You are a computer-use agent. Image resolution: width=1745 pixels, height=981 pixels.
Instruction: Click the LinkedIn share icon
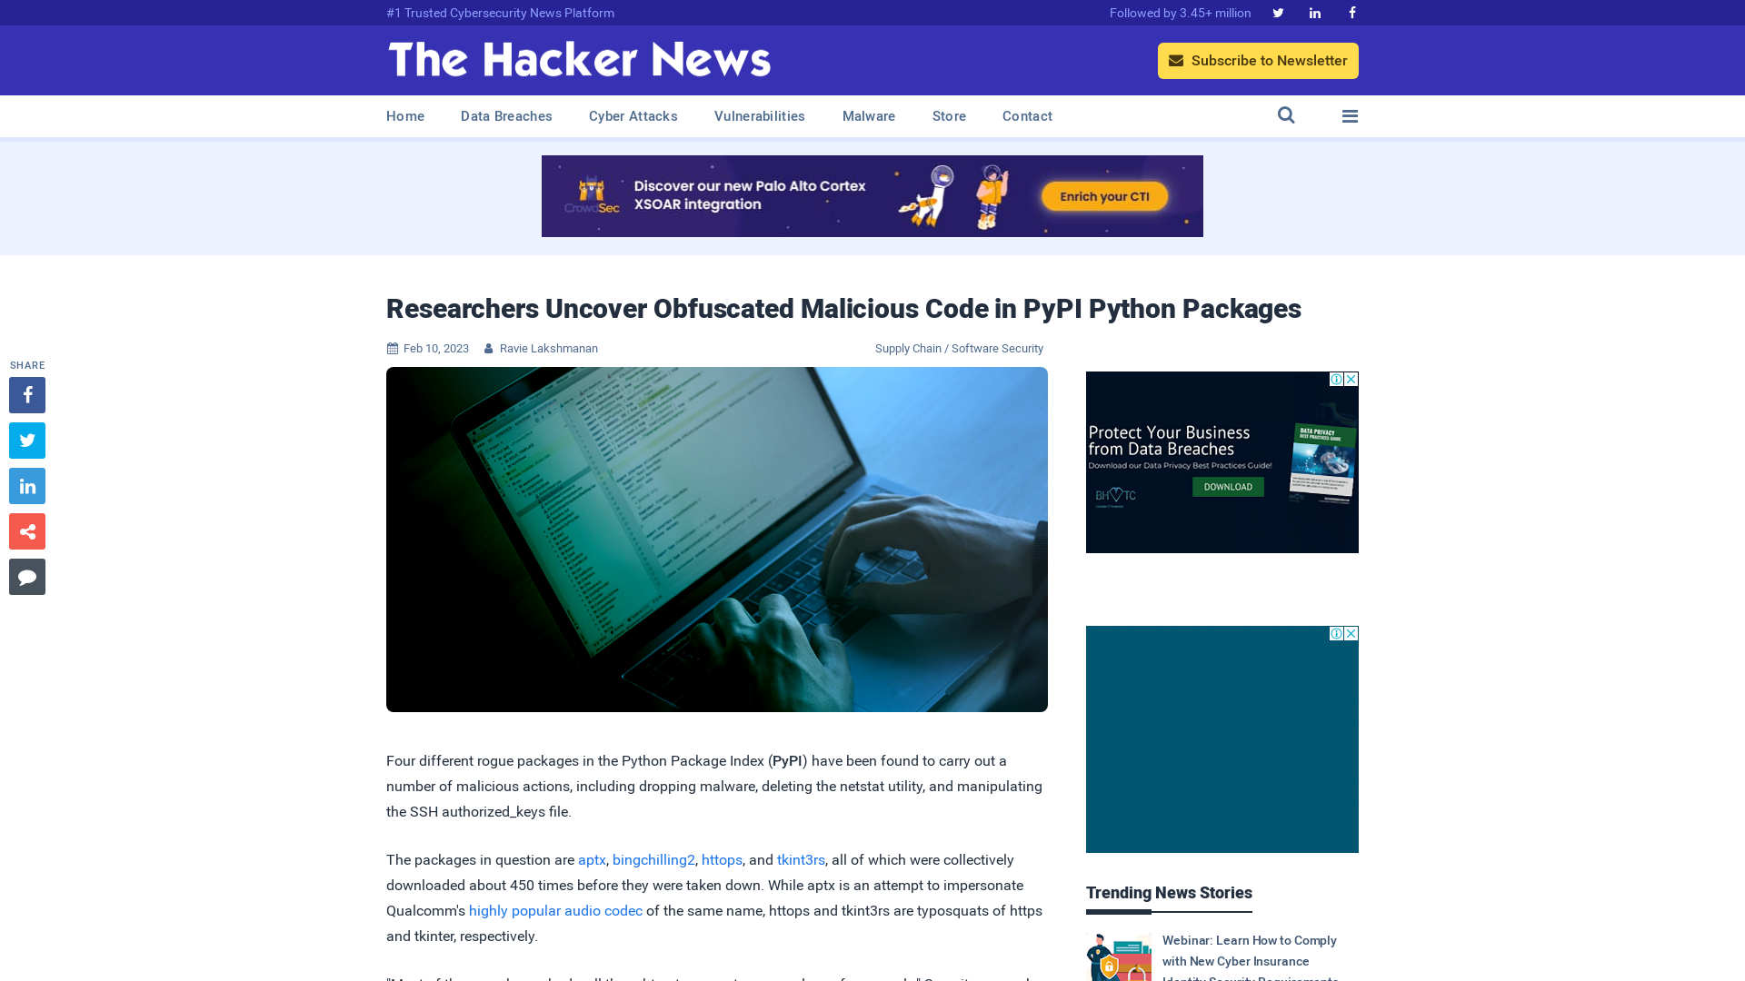(26, 485)
